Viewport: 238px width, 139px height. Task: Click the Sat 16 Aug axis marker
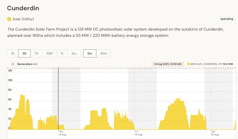pyautogui.click(x=215, y=133)
